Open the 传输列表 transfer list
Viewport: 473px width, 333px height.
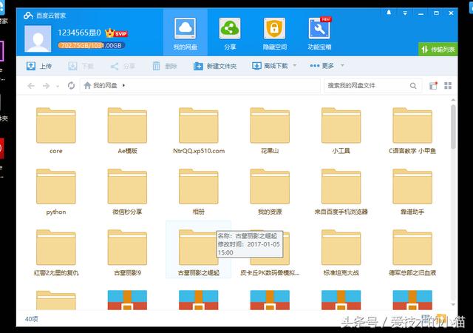pyautogui.click(x=438, y=50)
